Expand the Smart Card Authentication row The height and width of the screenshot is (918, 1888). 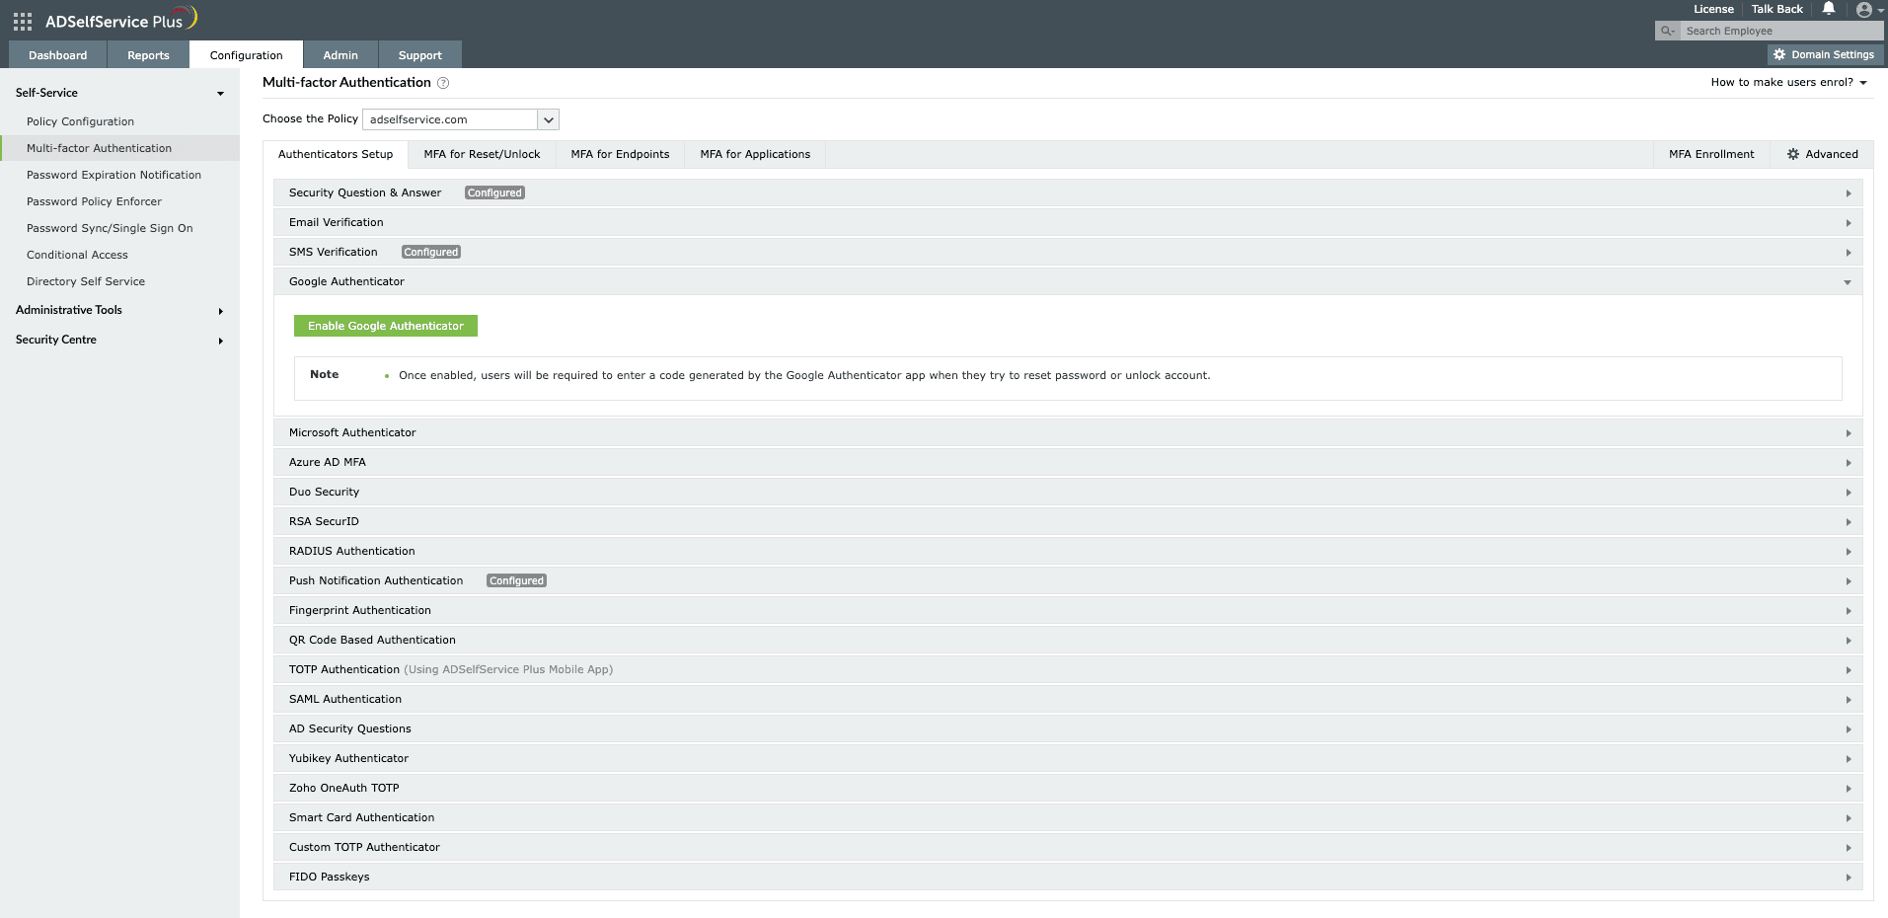point(1068,817)
